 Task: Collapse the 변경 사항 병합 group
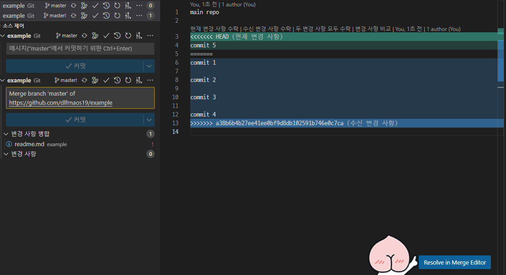coord(6,134)
